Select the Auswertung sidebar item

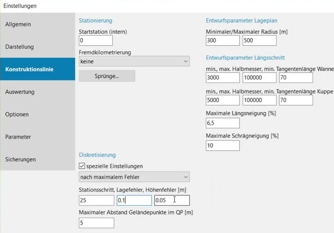pyautogui.click(x=38, y=92)
